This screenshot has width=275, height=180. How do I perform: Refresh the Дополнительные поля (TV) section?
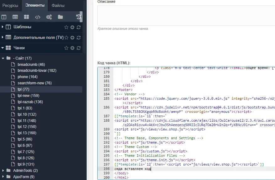(x=78, y=38)
